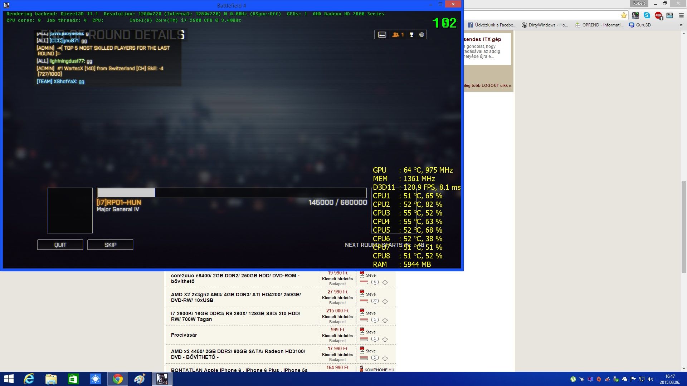
Task: Open the Windows Store from the taskbar
Action: [73, 379]
